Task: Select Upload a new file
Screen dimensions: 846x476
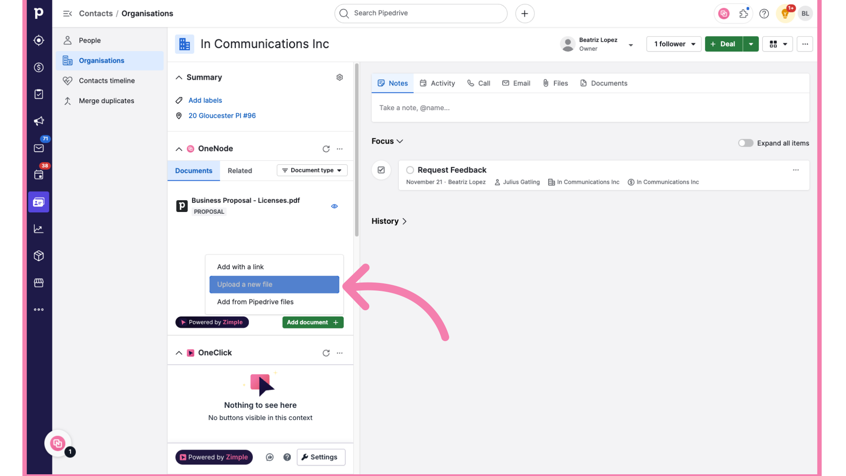Action: coord(274,285)
